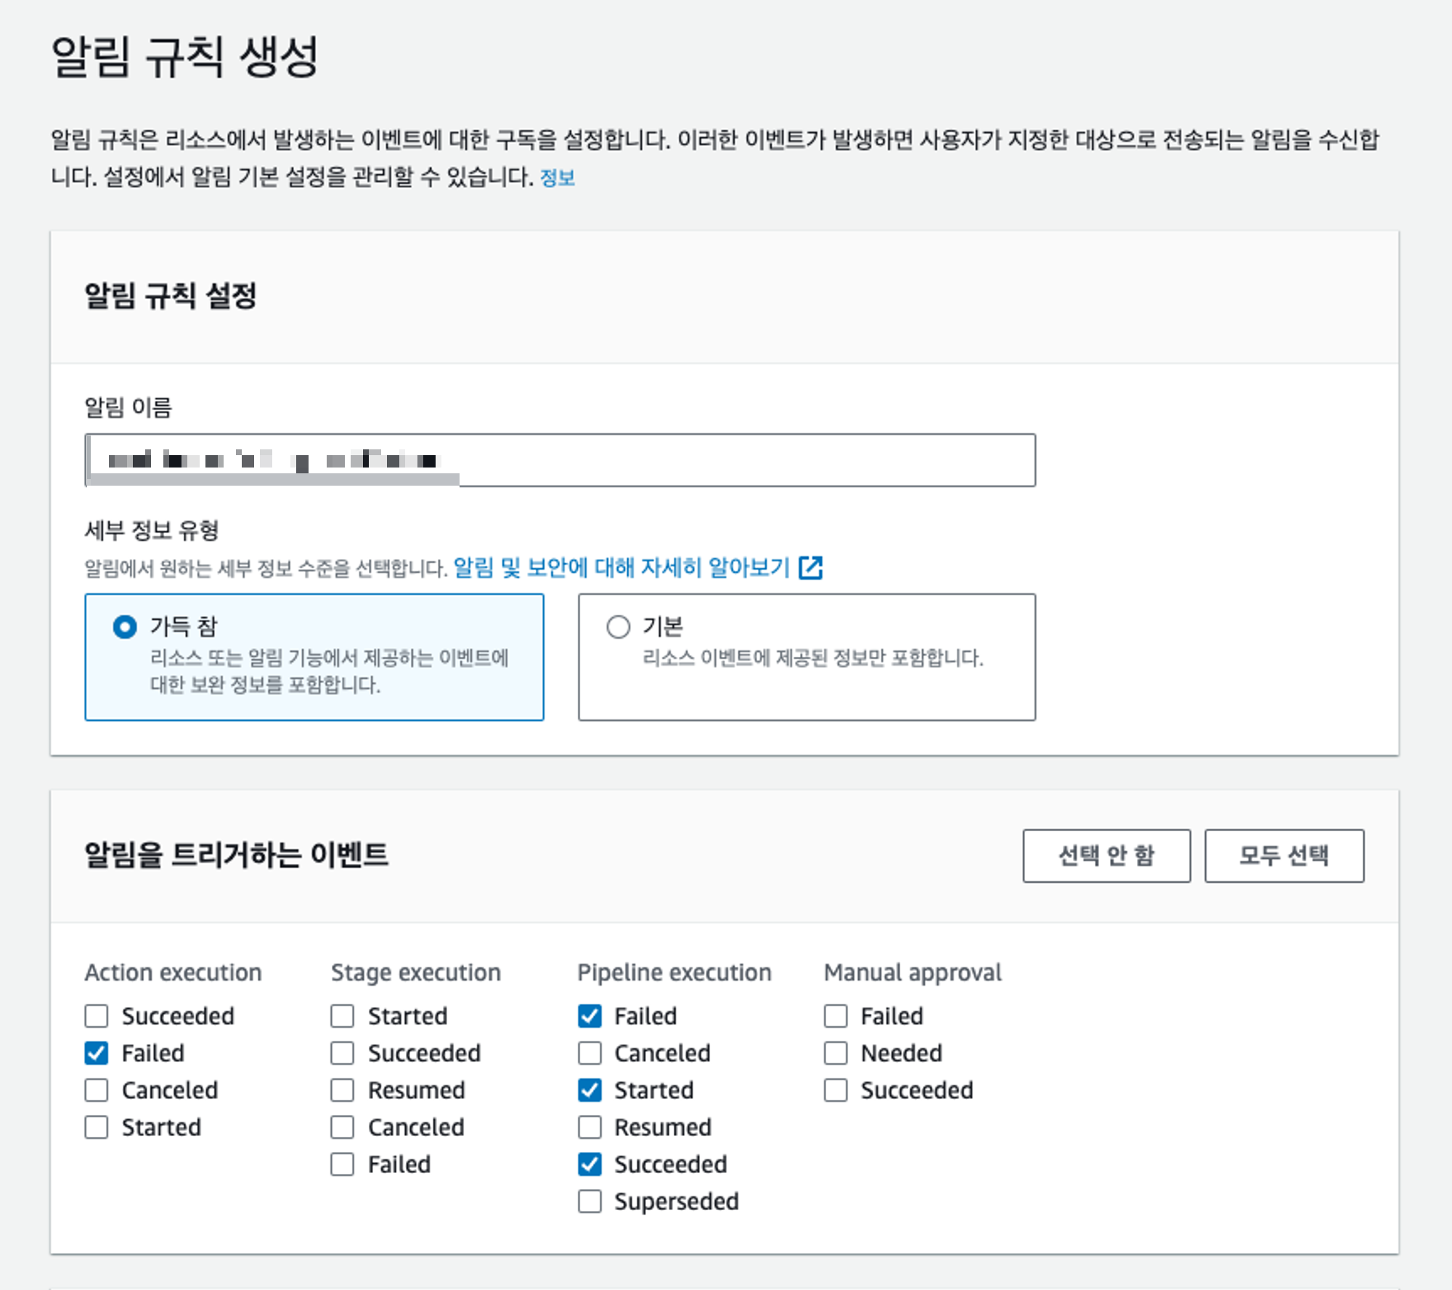This screenshot has width=1452, height=1290.
Task: Open the 정보 link in description
Action: coord(557,177)
